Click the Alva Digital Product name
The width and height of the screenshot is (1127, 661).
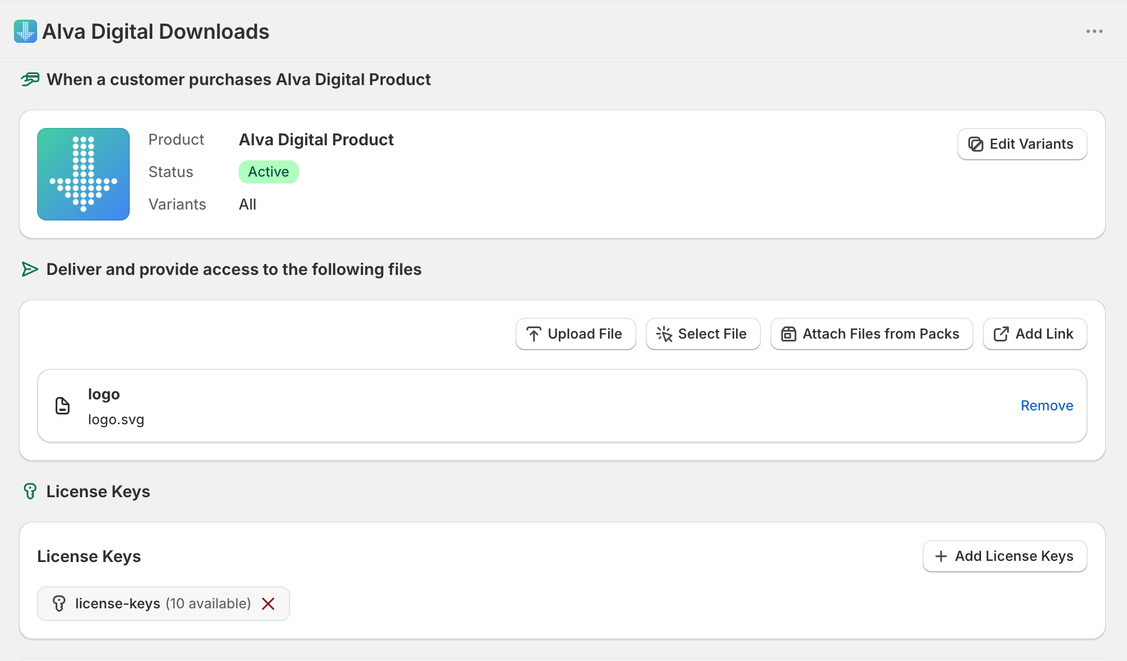pos(316,139)
